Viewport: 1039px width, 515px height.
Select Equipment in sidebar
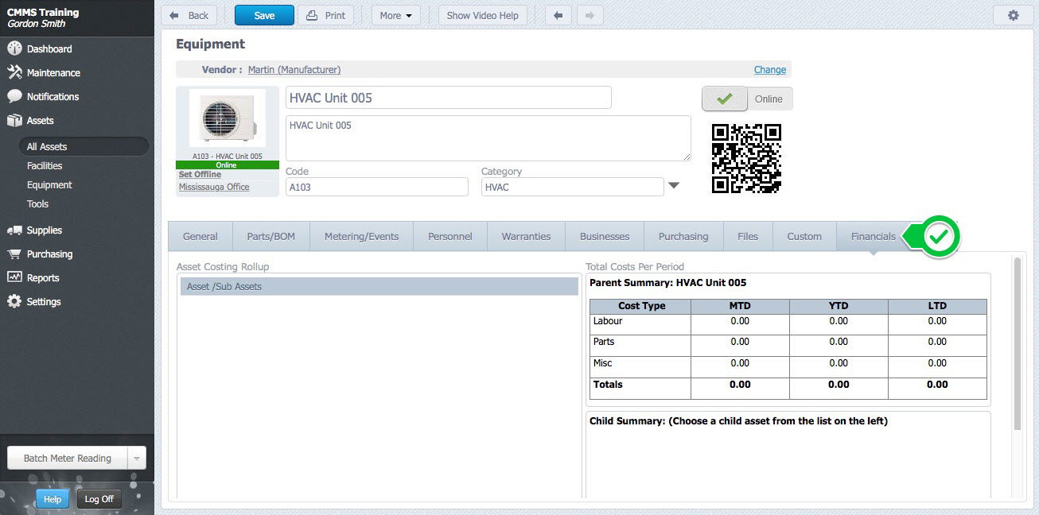49,184
